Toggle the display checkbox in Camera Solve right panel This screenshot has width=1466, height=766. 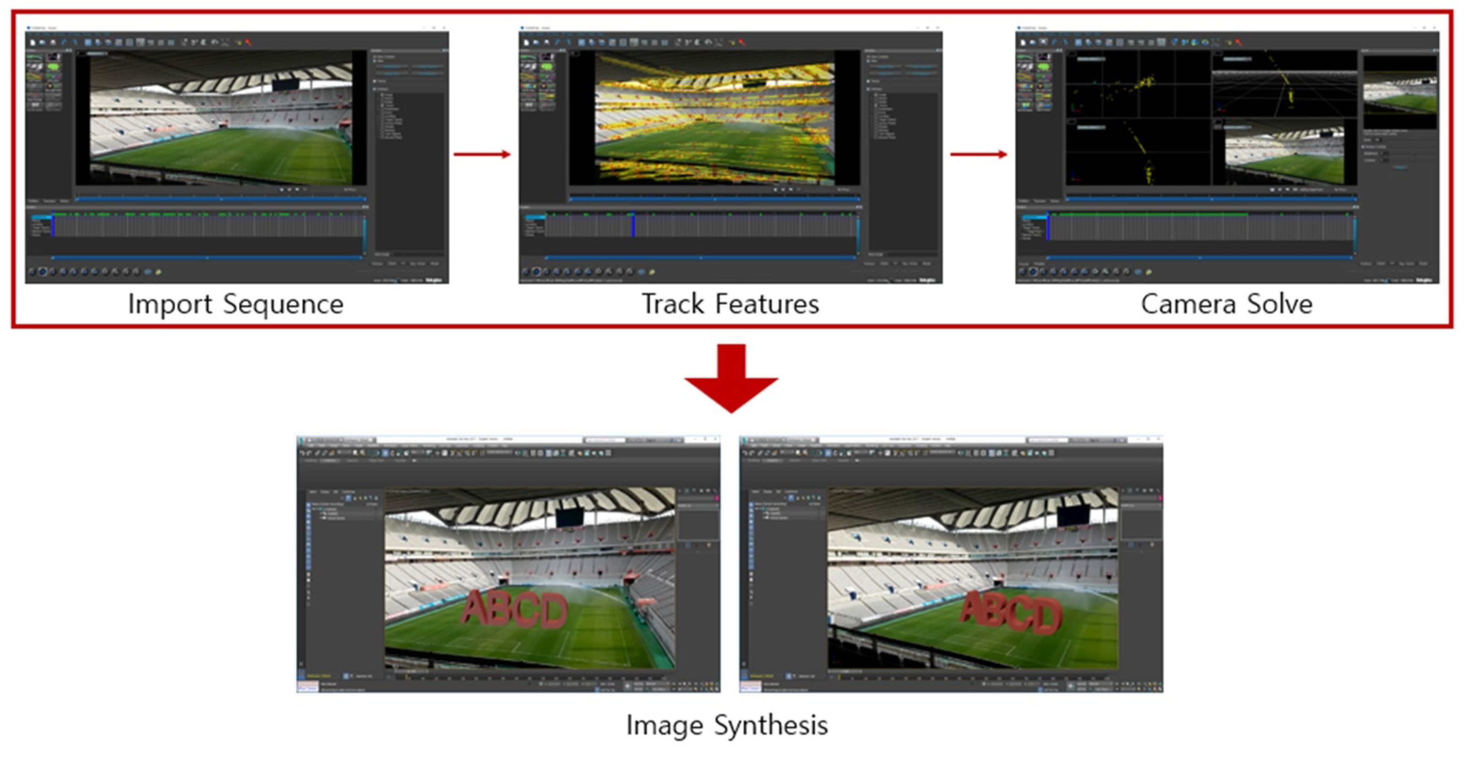(1363, 146)
